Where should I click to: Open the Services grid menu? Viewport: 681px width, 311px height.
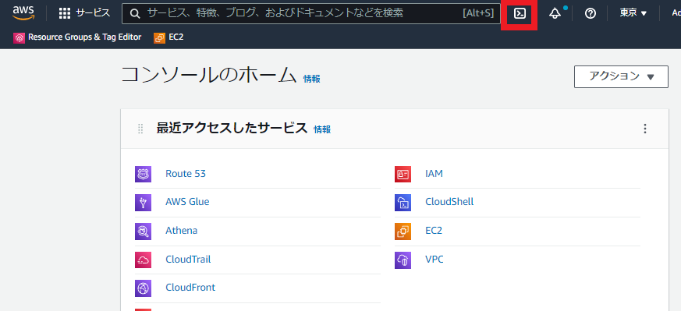pos(64,13)
